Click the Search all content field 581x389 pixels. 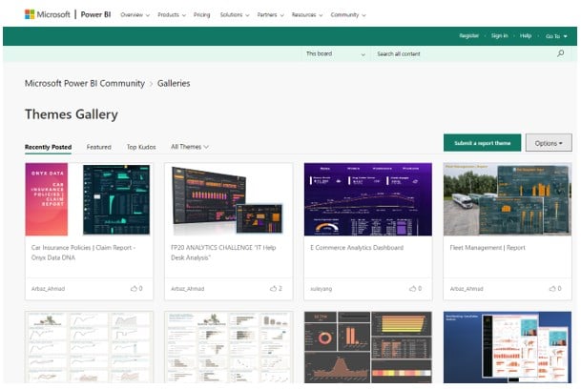[463, 53]
